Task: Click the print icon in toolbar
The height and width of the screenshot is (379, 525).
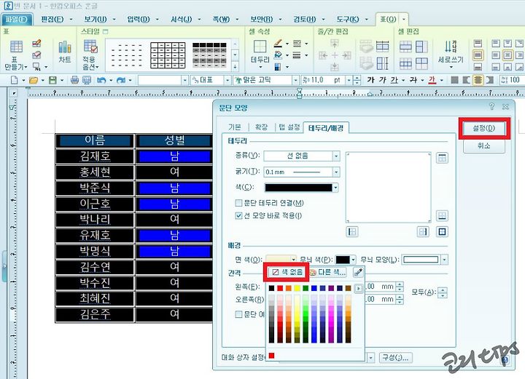Action: 74,80
